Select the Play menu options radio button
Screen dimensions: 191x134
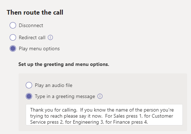(x=13, y=48)
